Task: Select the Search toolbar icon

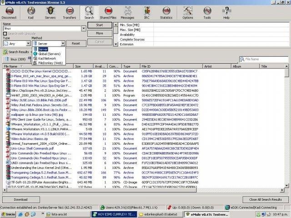Action: [x=89, y=13]
